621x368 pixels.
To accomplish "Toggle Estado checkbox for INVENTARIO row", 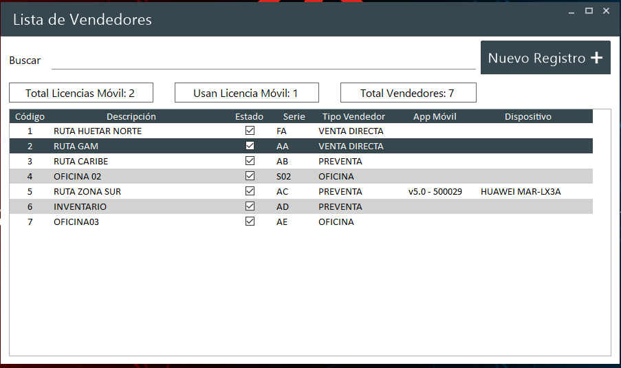I will [250, 206].
